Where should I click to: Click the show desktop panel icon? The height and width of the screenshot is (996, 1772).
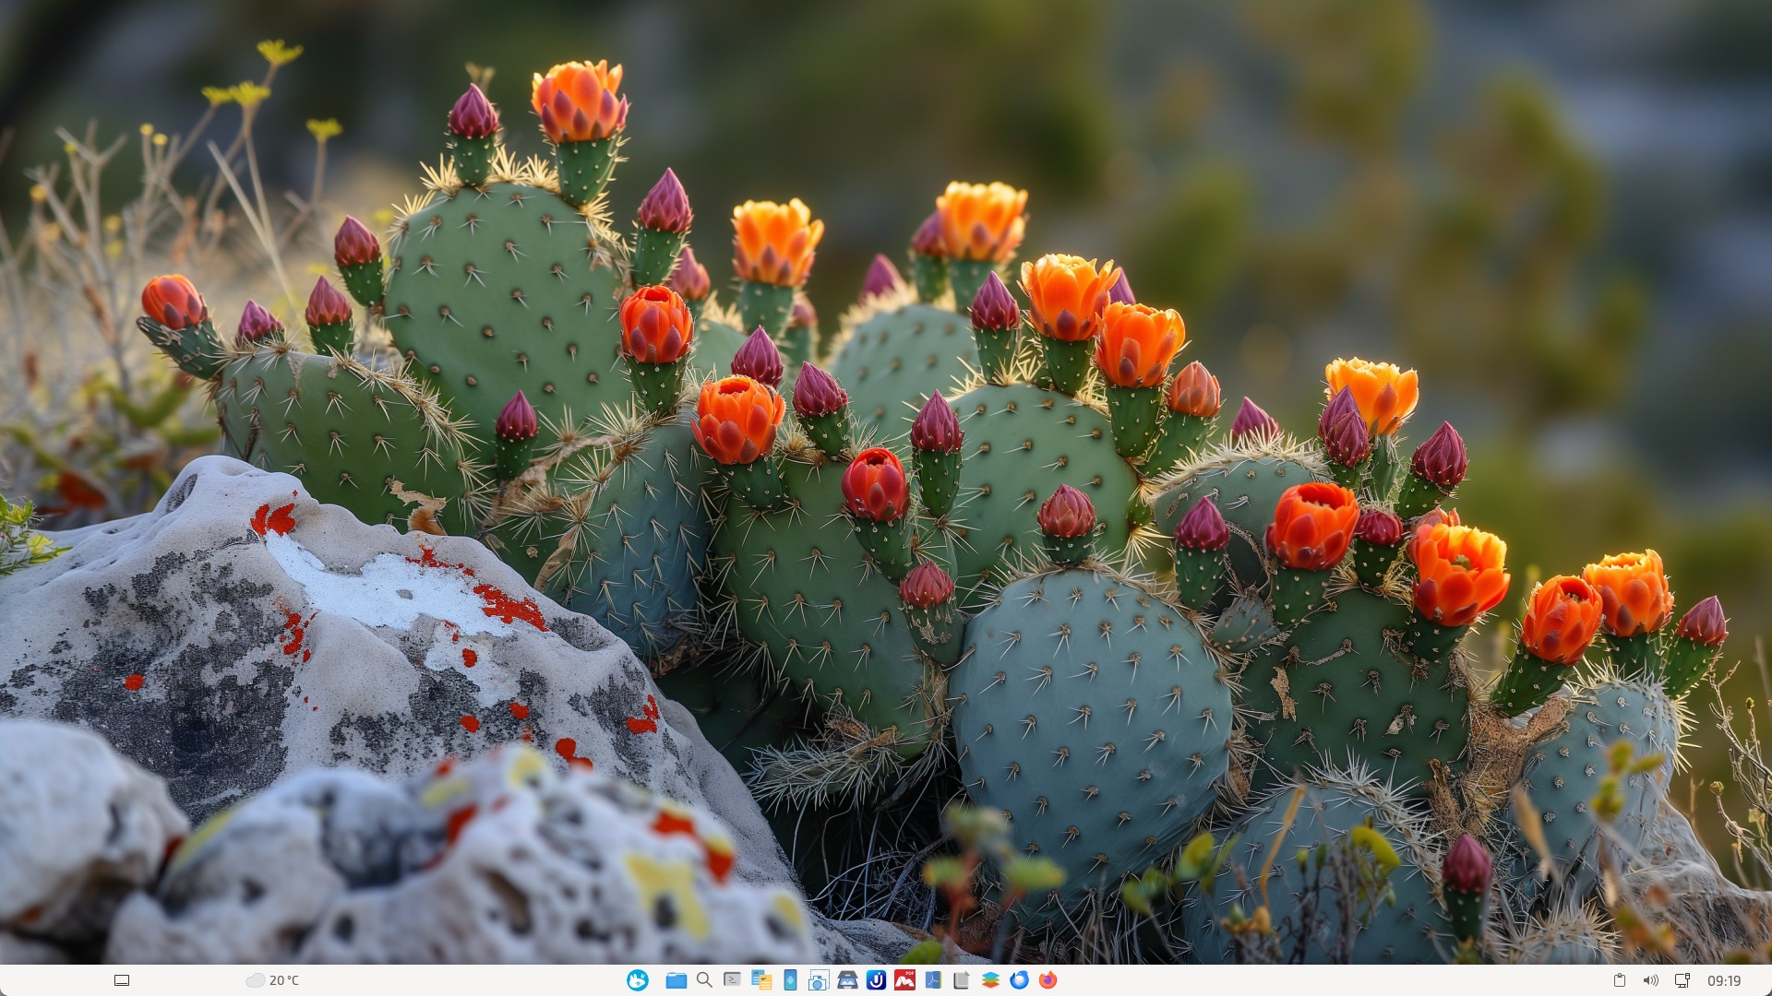pos(121,980)
